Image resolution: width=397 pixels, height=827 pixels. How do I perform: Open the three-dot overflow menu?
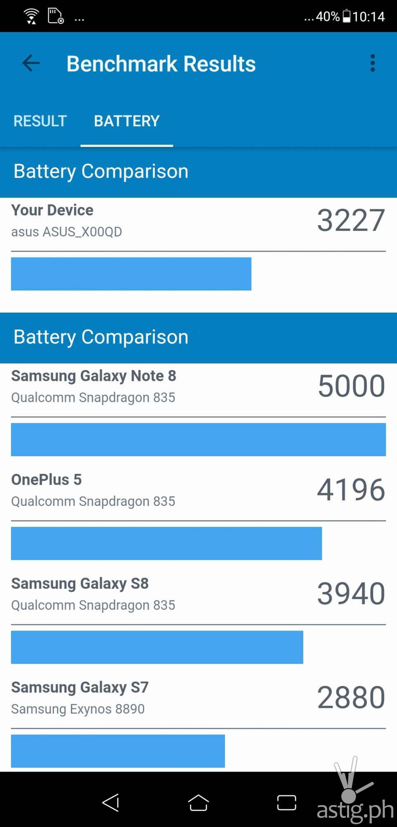point(372,63)
